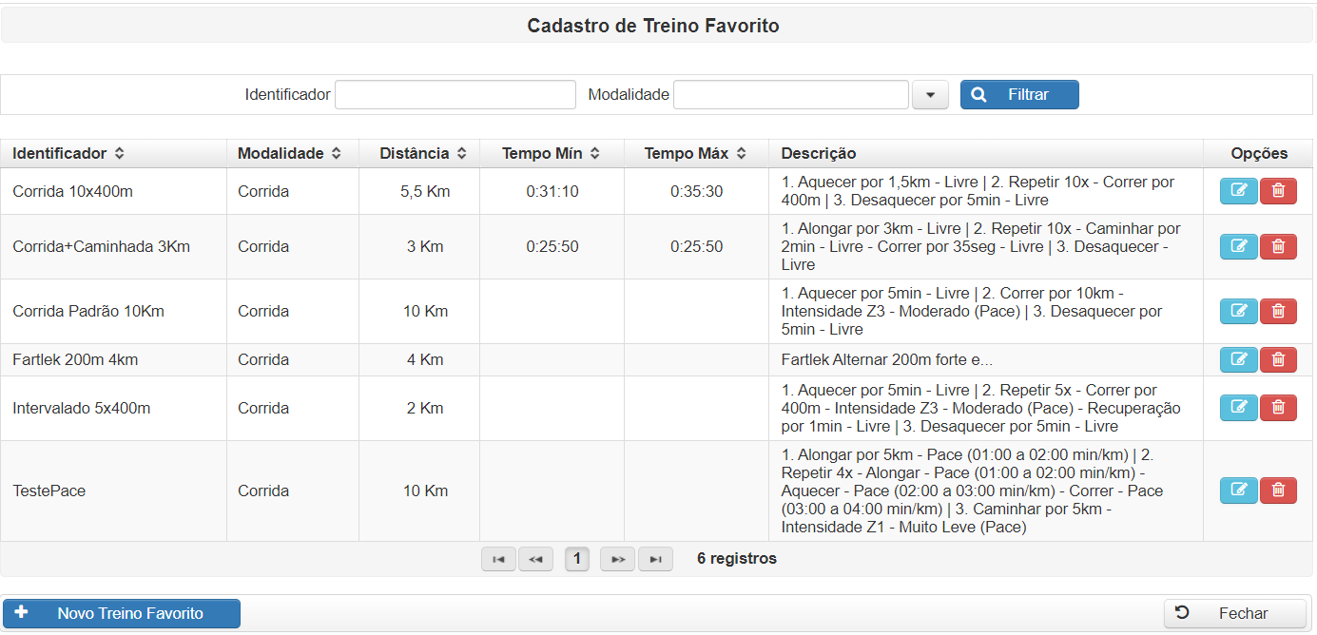This screenshot has height=635, width=1317.
Task: Edit the TestePace workout
Action: [1238, 491]
